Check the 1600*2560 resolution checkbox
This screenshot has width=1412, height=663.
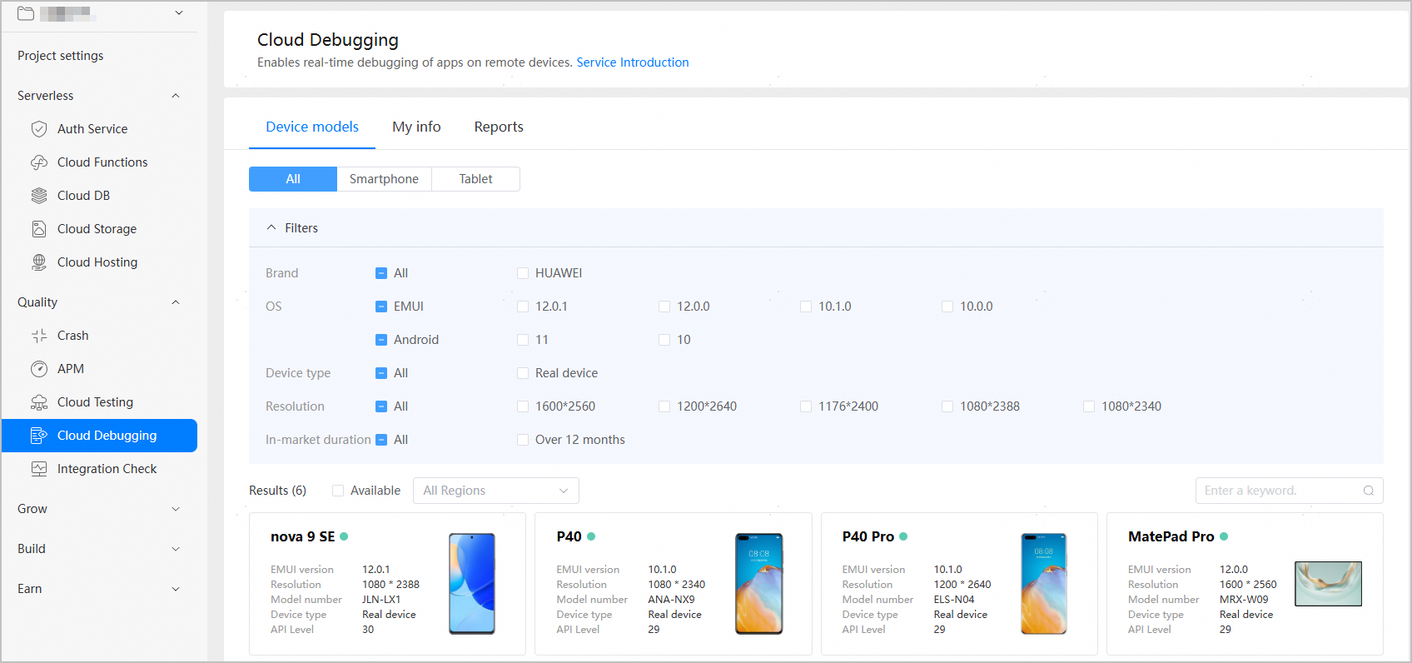pyautogui.click(x=523, y=406)
